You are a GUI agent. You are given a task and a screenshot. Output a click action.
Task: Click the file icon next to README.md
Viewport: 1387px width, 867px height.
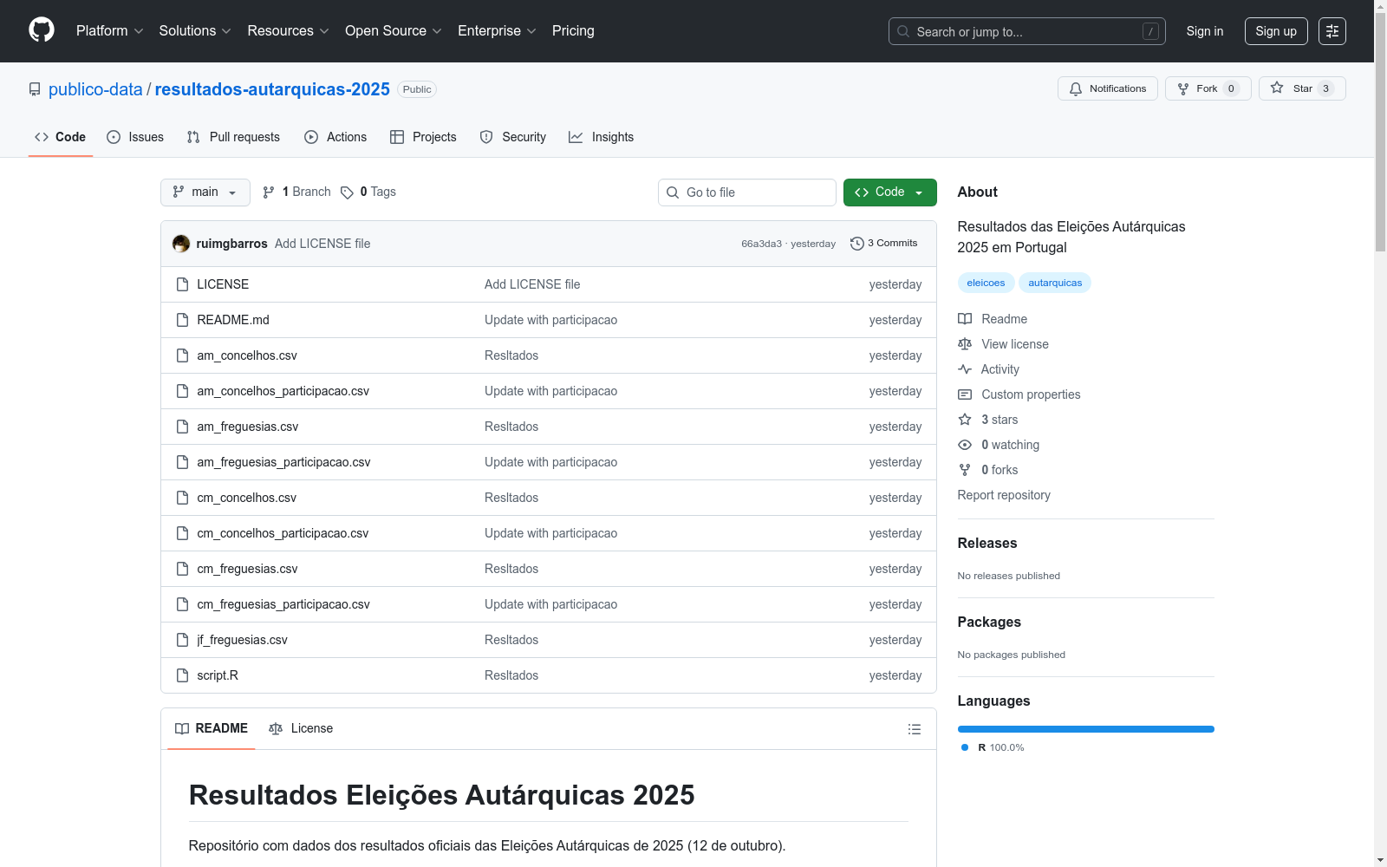click(182, 320)
